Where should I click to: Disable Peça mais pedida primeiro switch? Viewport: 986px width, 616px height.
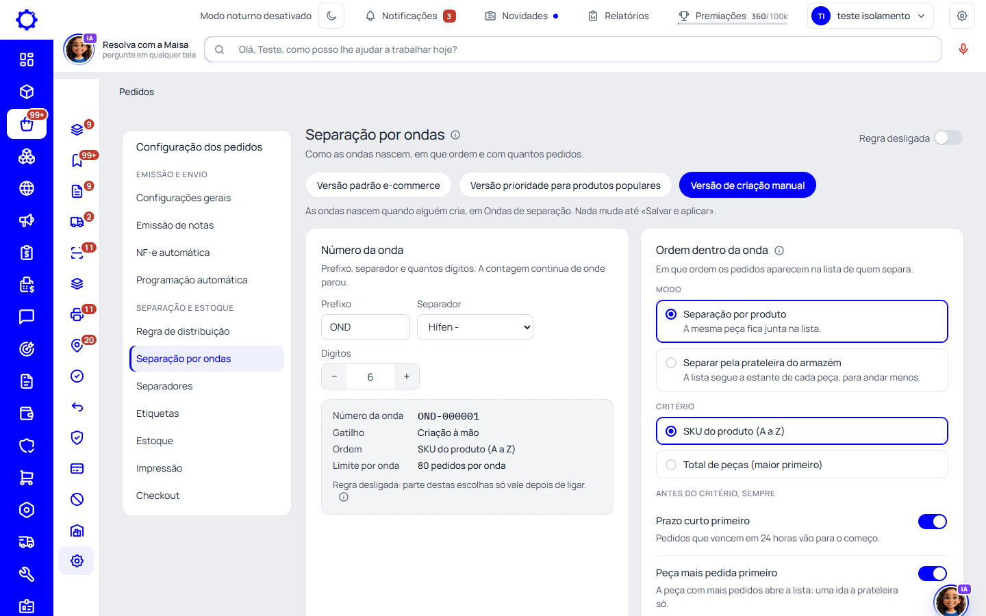tap(933, 574)
